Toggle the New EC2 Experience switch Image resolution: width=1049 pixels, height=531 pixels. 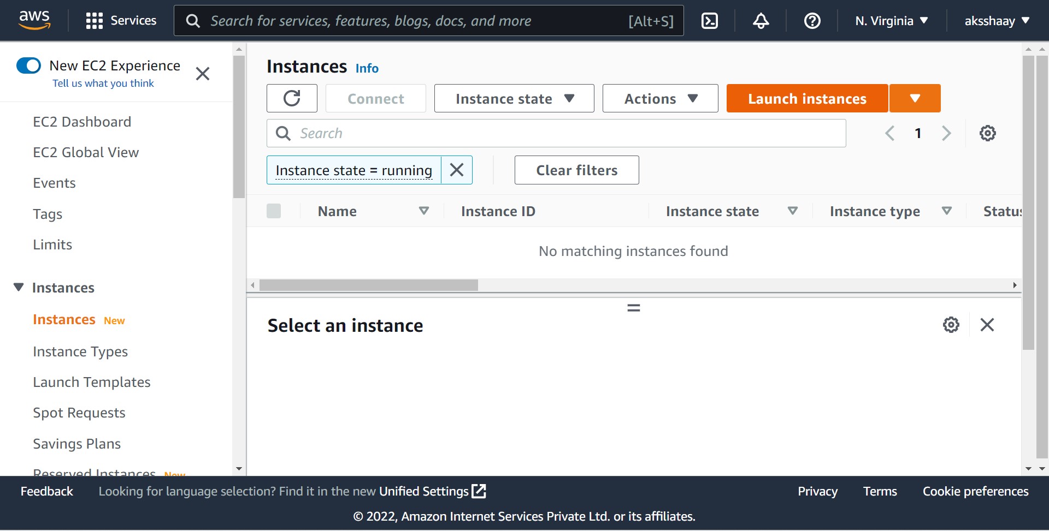pyautogui.click(x=28, y=65)
